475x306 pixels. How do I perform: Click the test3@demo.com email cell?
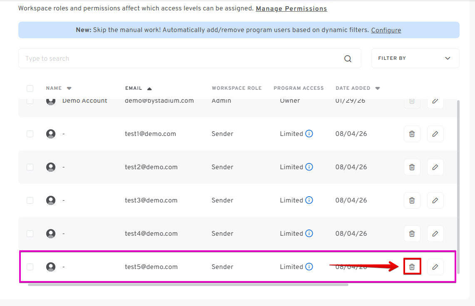pos(151,200)
